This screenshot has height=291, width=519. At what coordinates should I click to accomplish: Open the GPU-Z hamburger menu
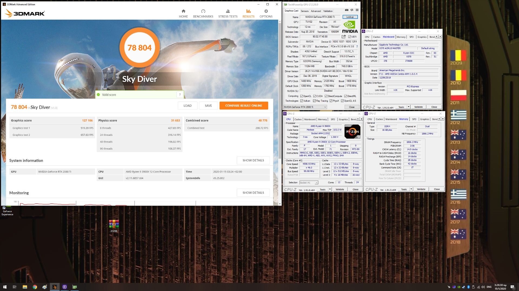point(357,10)
